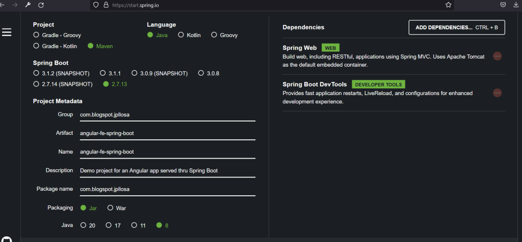This screenshot has height=242, width=522.
Task: Reload the page in the browser
Action: click(x=41, y=5)
